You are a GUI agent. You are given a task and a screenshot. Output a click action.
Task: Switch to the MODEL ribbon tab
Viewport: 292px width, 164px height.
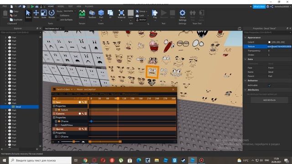point(61,6)
